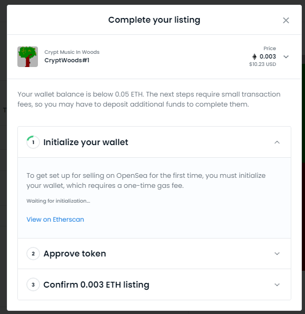Close the Complete your listing dialog
The height and width of the screenshot is (314, 305).
click(286, 20)
